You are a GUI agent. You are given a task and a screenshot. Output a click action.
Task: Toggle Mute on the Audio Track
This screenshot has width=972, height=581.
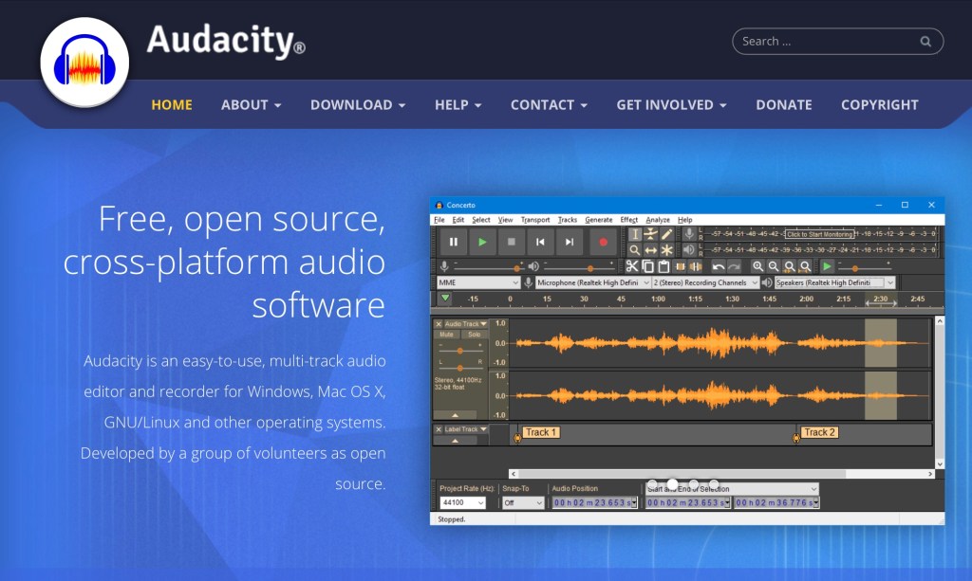coord(446,335)
